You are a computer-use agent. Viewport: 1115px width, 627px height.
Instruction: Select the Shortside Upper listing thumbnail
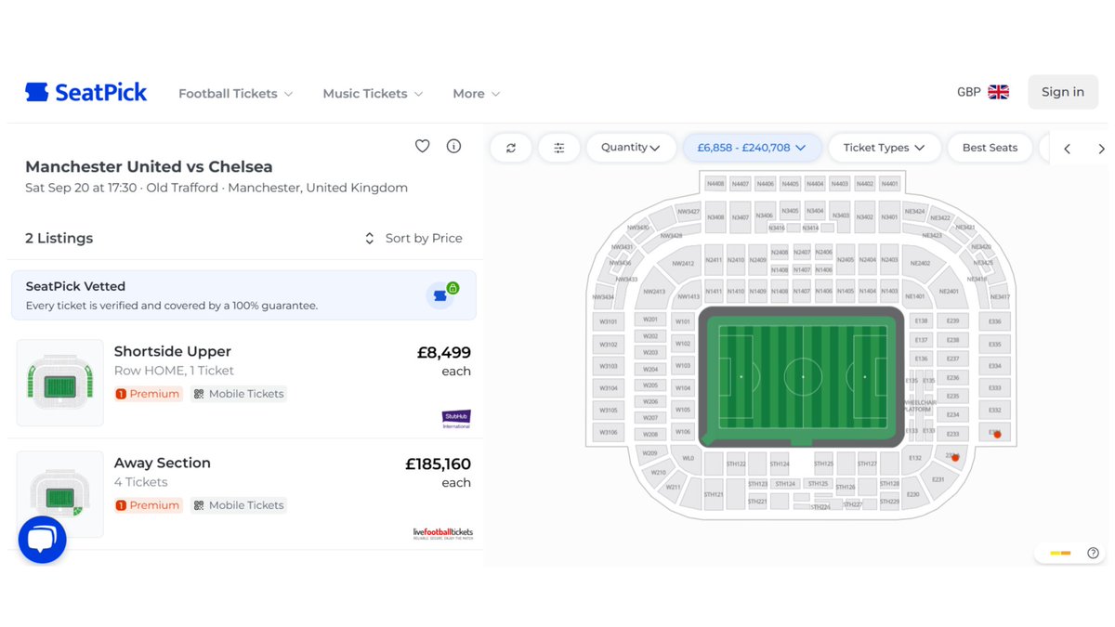click(x=60, y=383)
